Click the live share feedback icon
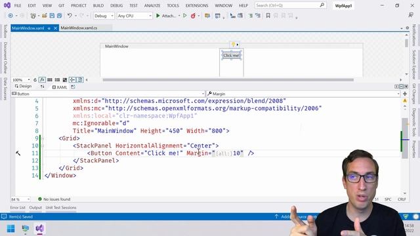 (x=411, y=15)
